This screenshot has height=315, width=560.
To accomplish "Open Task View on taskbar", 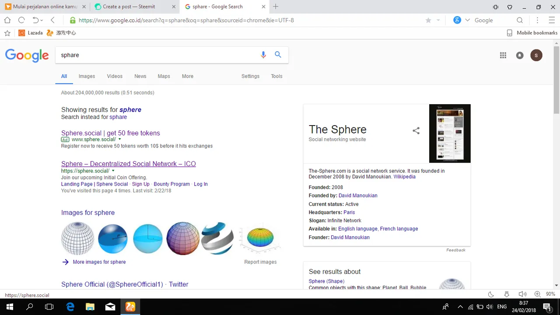I will (x=49, y=307).
